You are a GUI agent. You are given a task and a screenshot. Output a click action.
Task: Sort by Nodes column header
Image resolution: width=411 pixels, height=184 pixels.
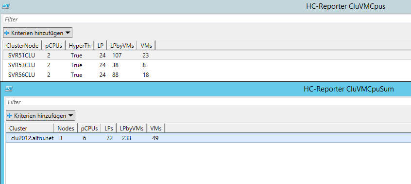[x=66, y=129]
